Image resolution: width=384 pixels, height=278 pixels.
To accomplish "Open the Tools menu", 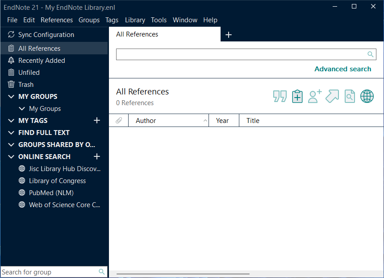I will pos(159,20).
